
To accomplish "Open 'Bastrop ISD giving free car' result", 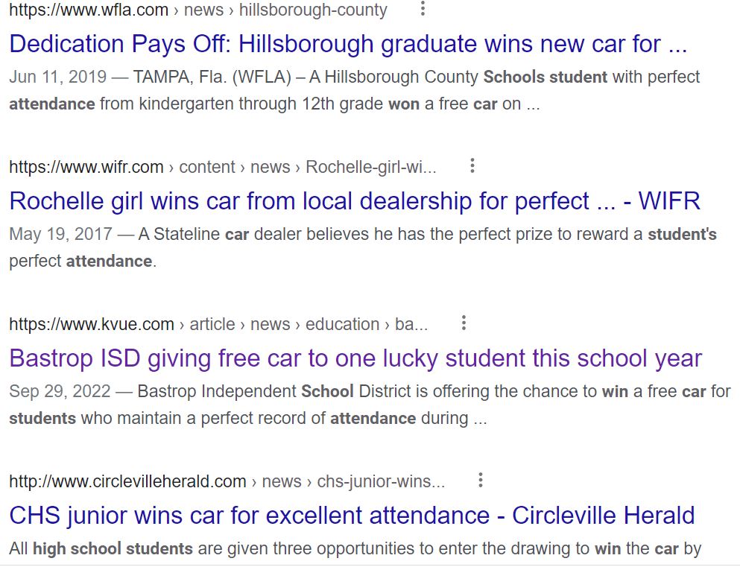I will [x=355, y=358].
